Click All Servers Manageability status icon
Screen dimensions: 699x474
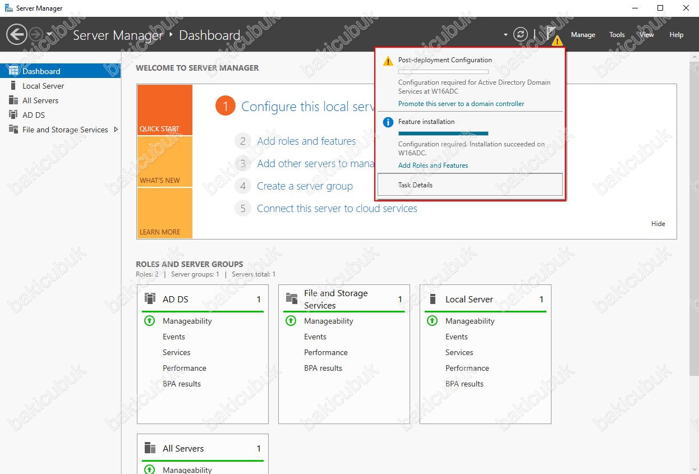[x=149, y=470]
